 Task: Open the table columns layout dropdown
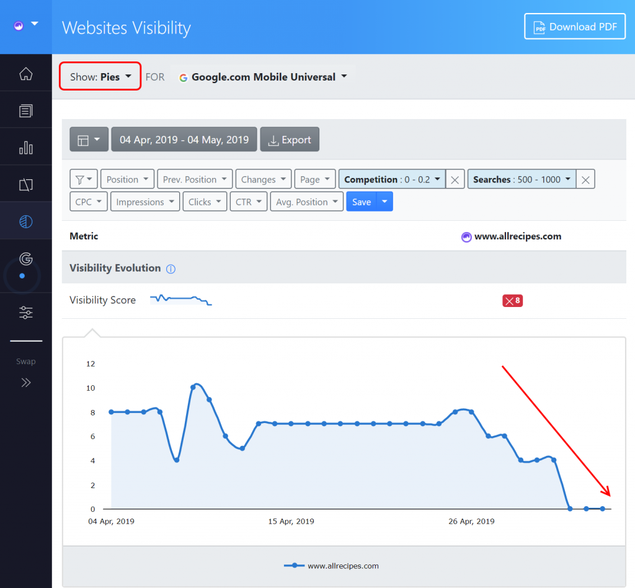tap(89, 140)
